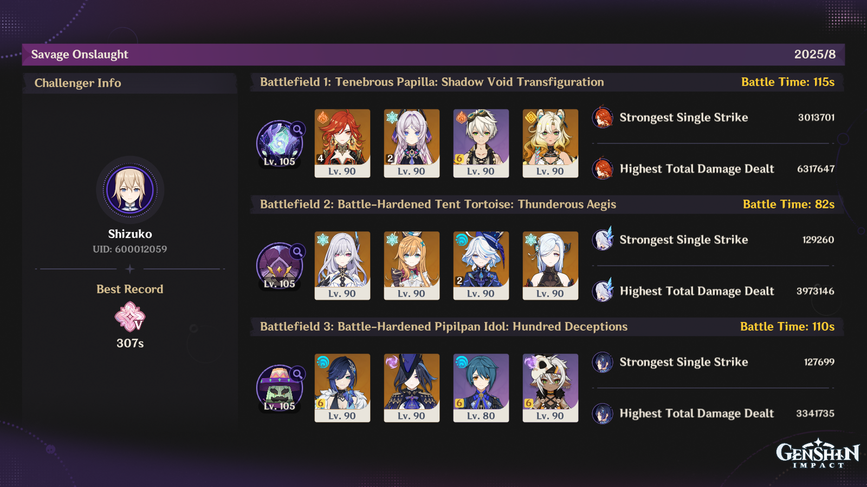The width and height of the screenshot is (867, 487).
Task: Click Shizuko's challenger avatar
Action: 130,190
